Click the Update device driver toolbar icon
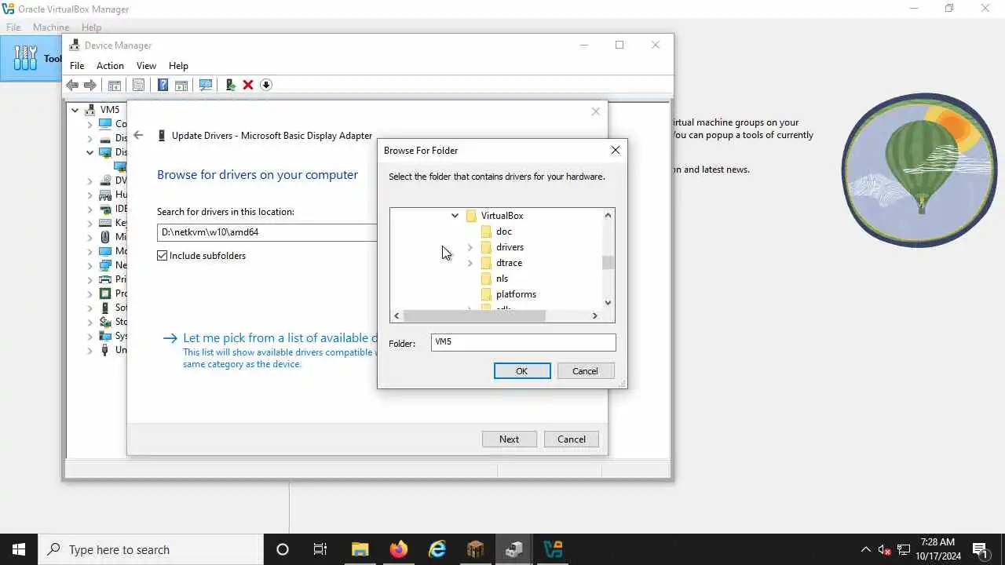1005x565 pixels. point(230,85)
